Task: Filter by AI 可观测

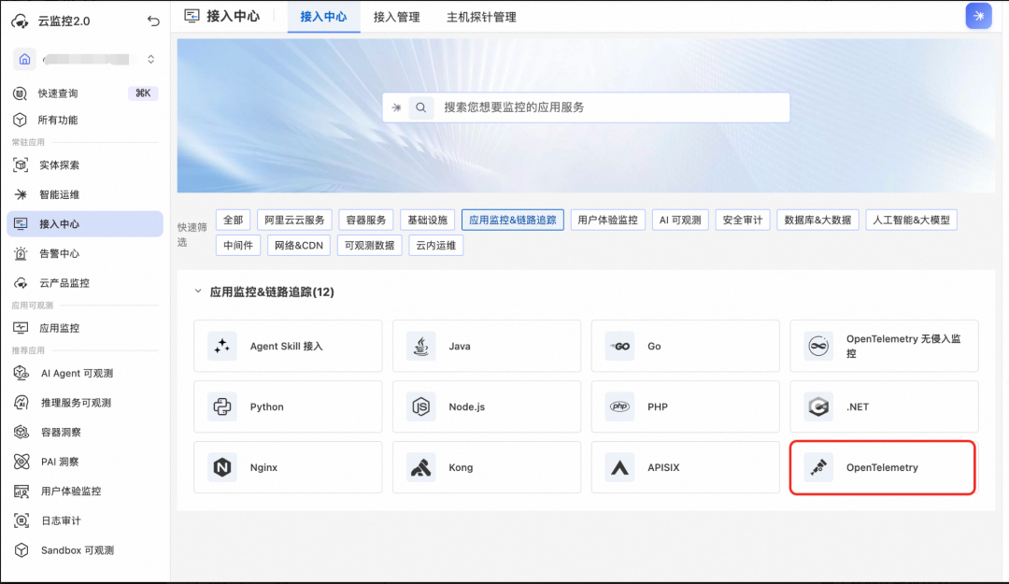Action: tap(680, 221)
